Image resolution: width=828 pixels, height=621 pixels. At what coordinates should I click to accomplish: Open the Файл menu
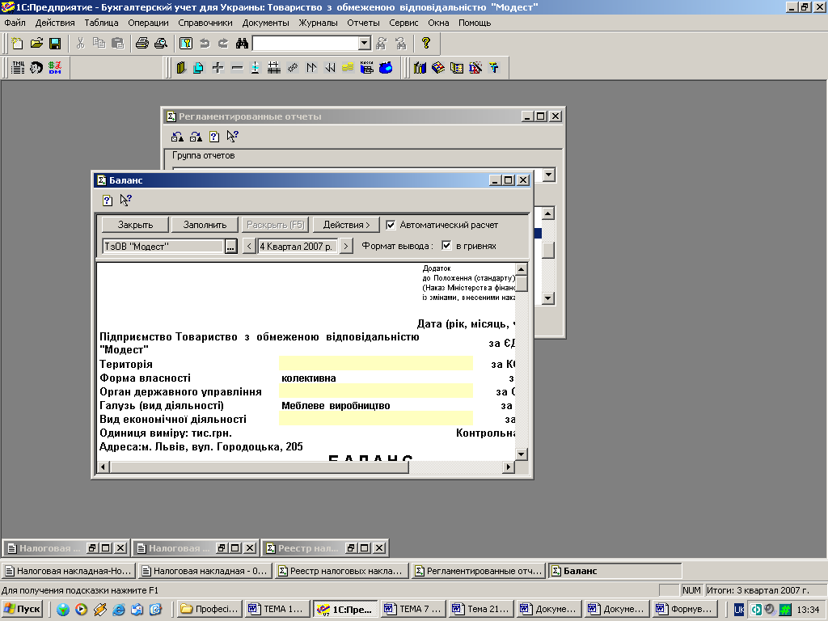click(x=15, y=23)
